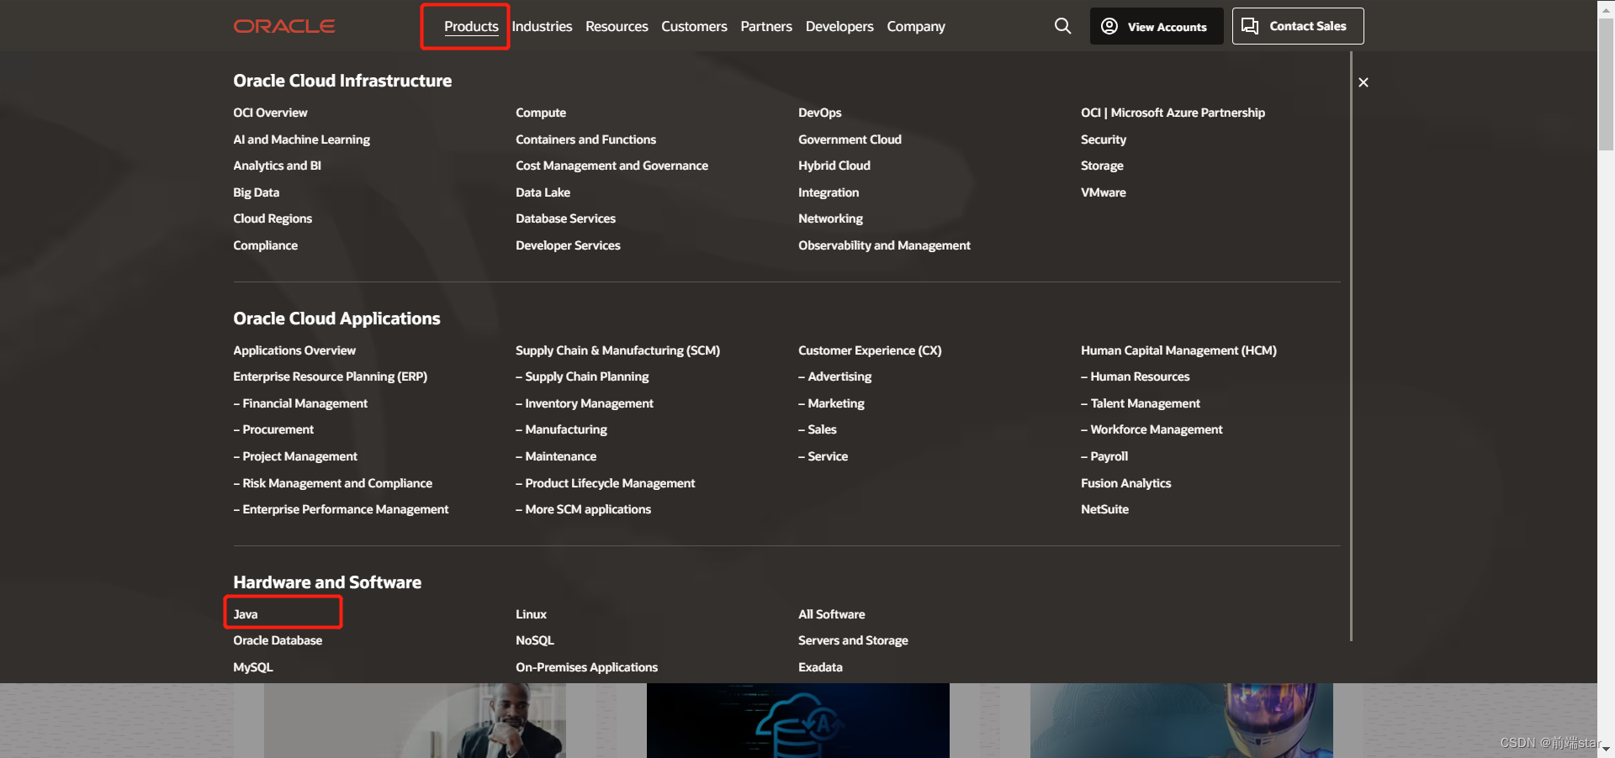Open the Industries menu
Screen dimensions: 1615x758
(542, 26)
